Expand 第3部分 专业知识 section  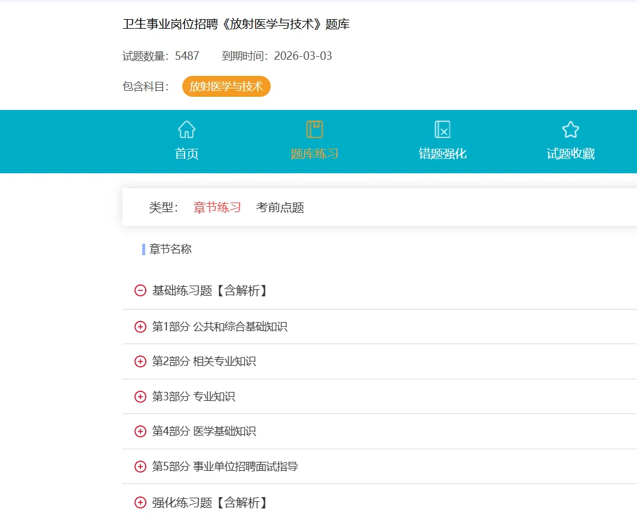point(139,396)
